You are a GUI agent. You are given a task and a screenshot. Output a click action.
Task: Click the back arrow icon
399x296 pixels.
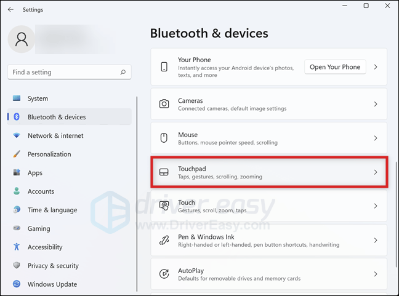(10, 10)
